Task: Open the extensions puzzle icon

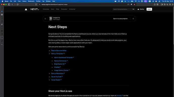Action: [155, 5]
